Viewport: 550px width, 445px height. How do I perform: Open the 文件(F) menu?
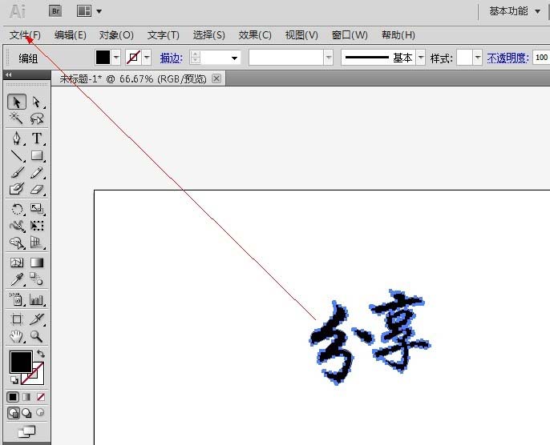(25, 35)
